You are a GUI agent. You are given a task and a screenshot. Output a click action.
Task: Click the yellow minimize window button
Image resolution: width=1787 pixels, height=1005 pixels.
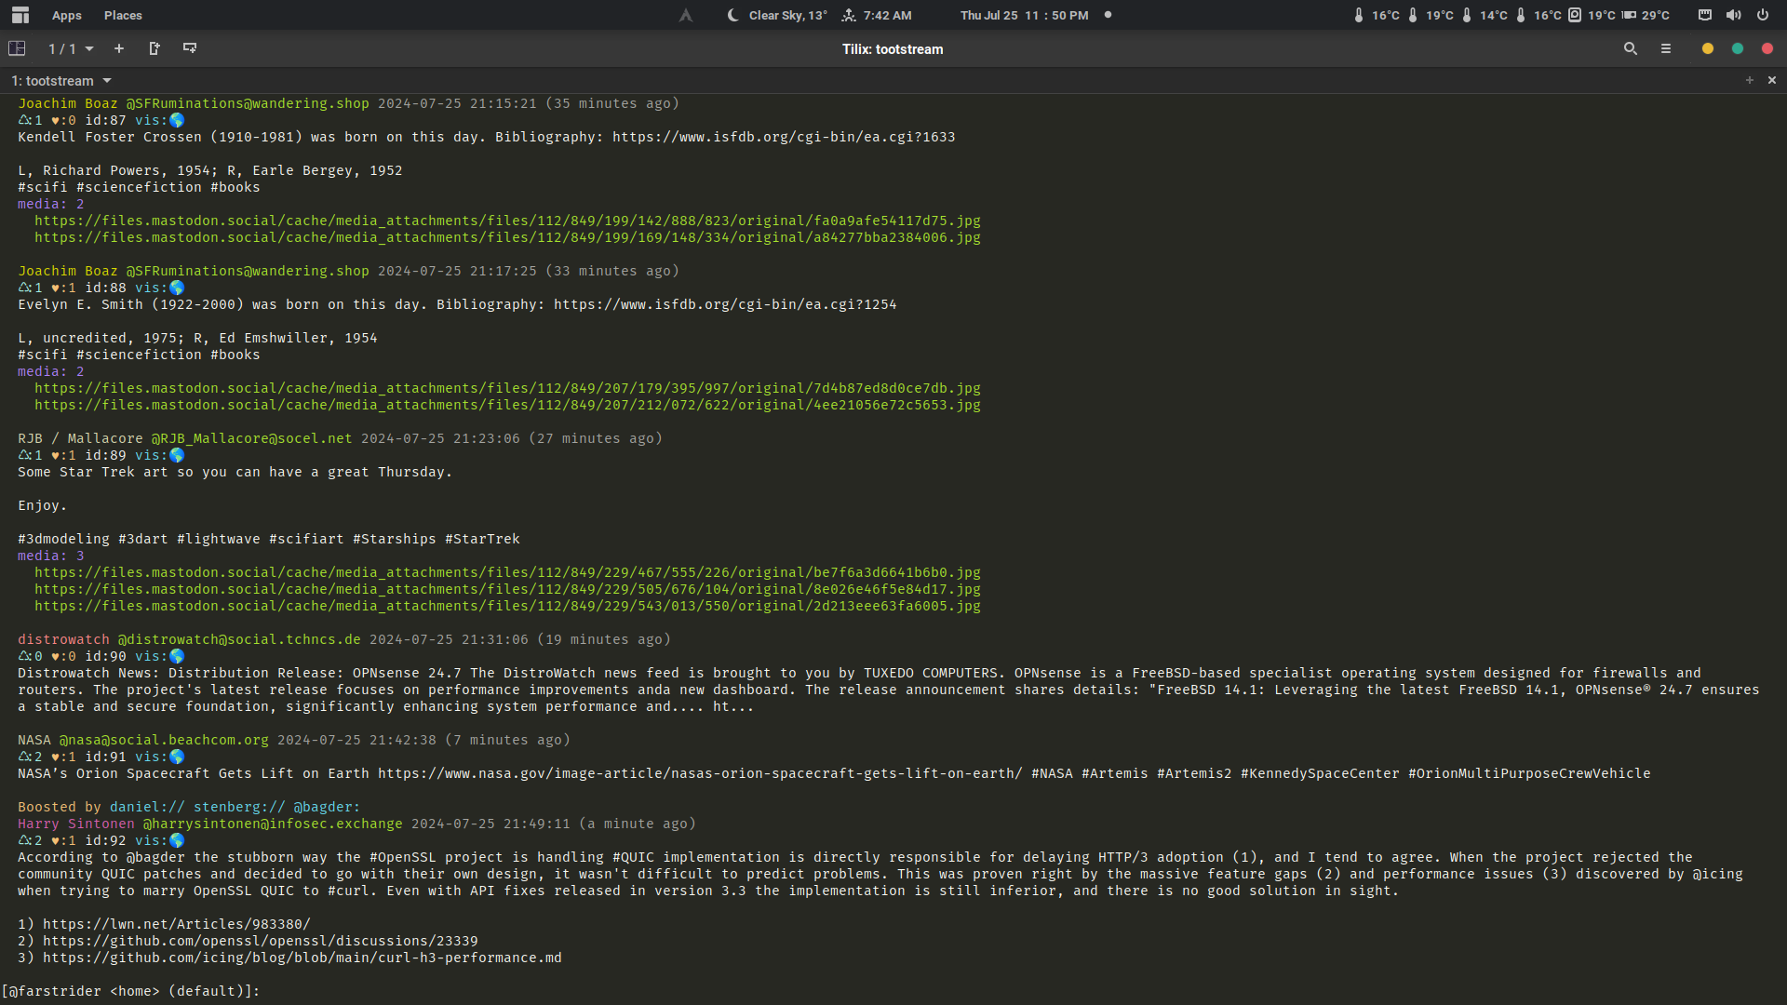point(1708,48)
